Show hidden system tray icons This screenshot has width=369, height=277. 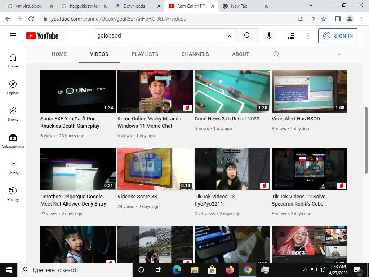(x=305, y=270)
